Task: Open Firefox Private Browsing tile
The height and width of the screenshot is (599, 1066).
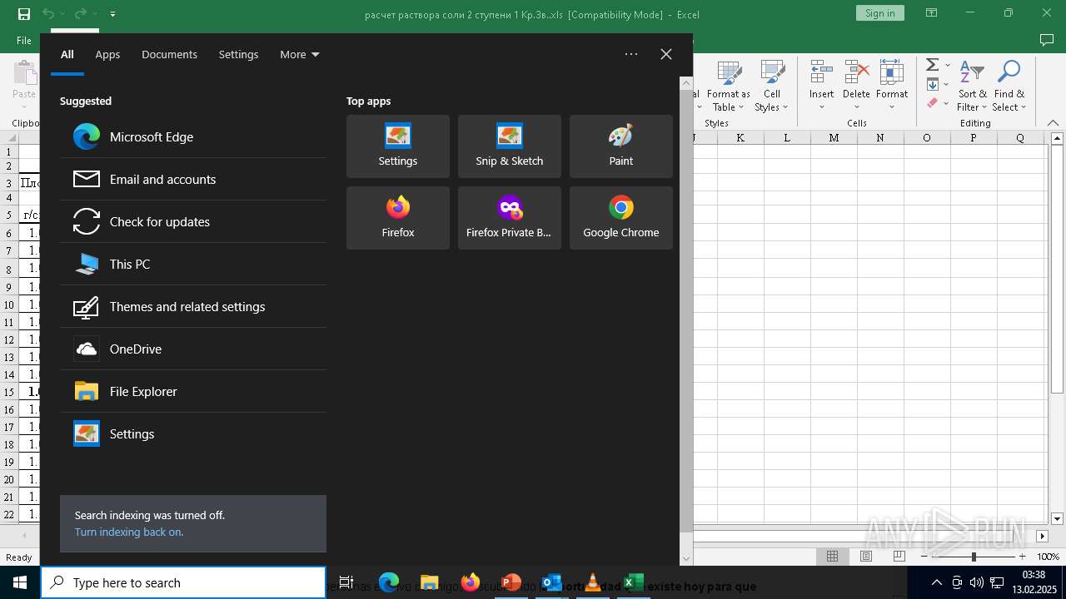Action: [510, 218]
